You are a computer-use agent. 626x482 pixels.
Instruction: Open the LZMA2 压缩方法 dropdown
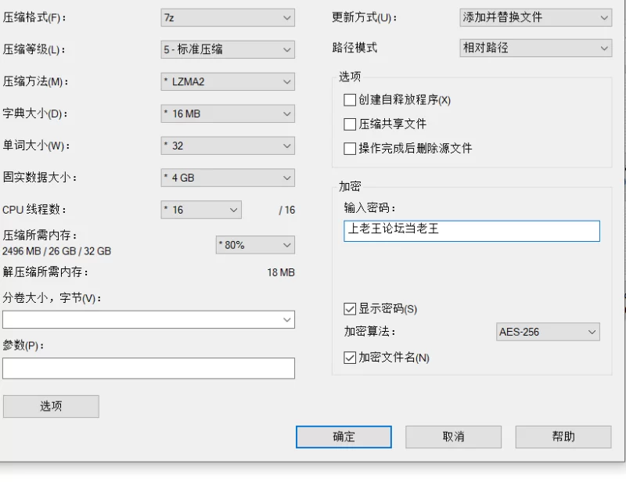(x=227, y=81)
